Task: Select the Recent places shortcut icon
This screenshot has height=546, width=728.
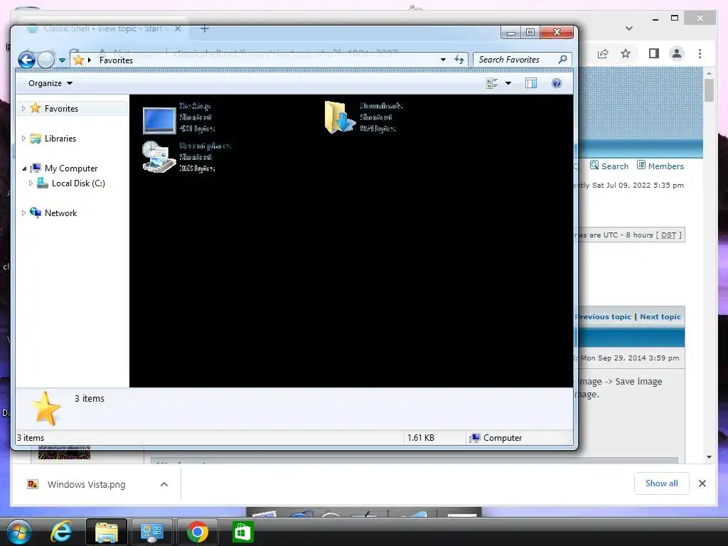Action: click(159, 157)
